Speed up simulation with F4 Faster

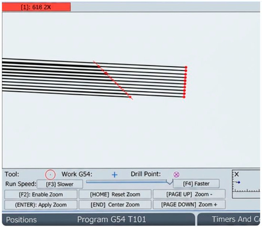(196, 184)
